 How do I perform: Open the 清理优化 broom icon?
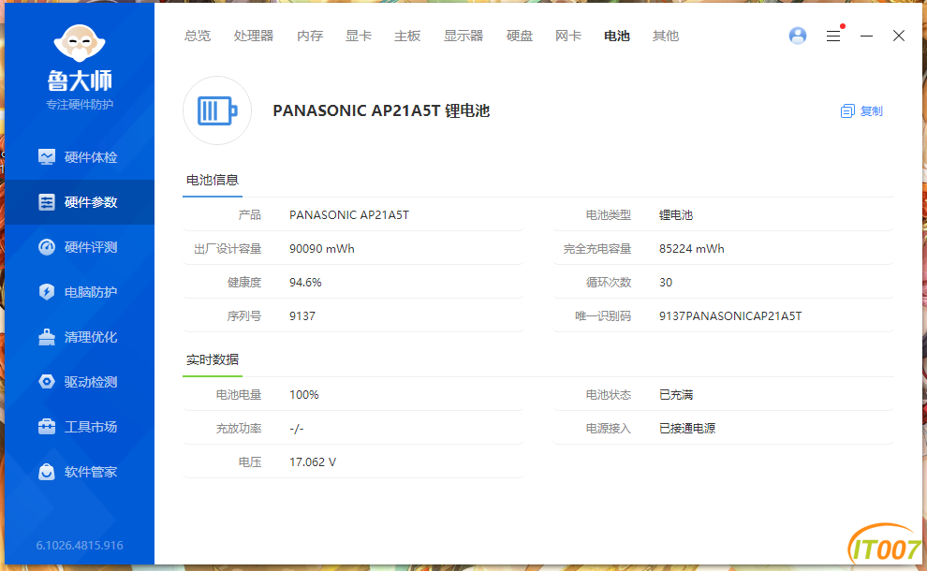tap(47, 337)
